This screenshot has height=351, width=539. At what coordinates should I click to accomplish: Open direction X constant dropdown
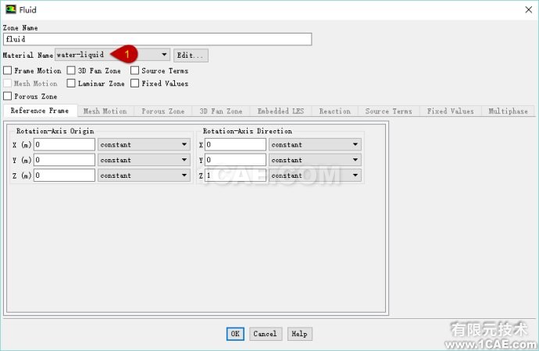[x=315, y=144]
